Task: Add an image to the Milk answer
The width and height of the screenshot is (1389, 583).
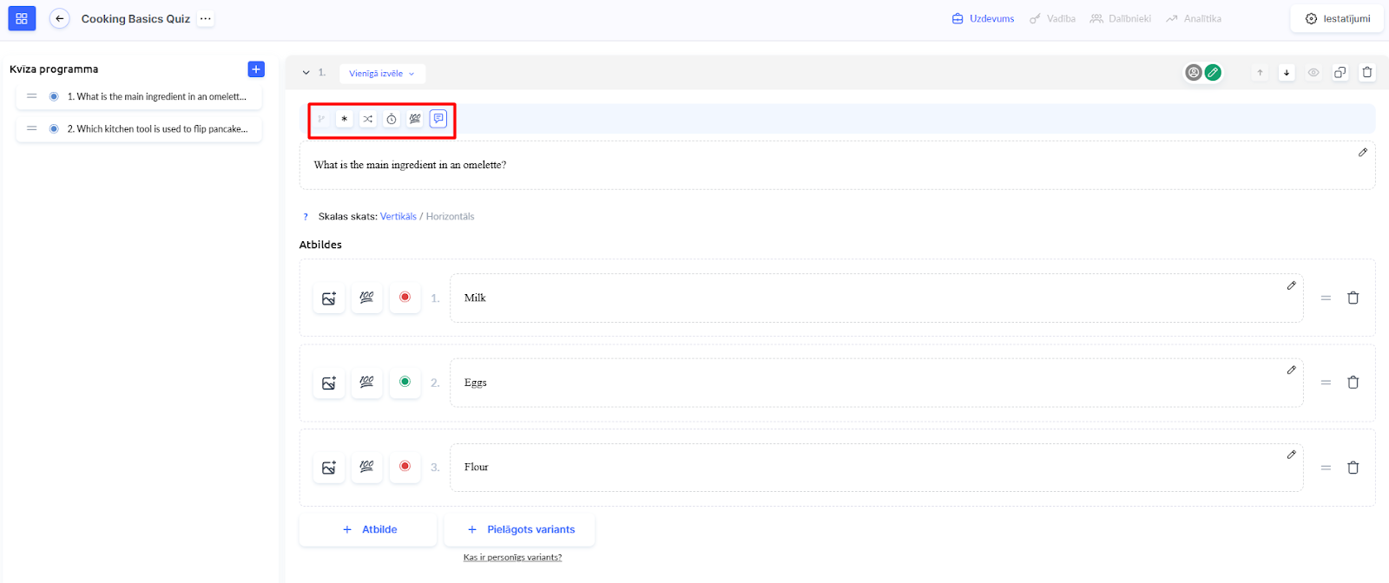Action: tap(329, 298)
